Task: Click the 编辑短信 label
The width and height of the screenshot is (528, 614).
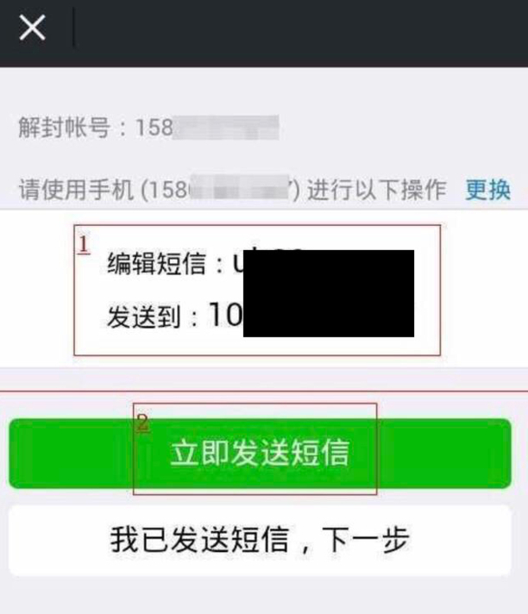Action: pyautogui.click(x=157, y=263)
